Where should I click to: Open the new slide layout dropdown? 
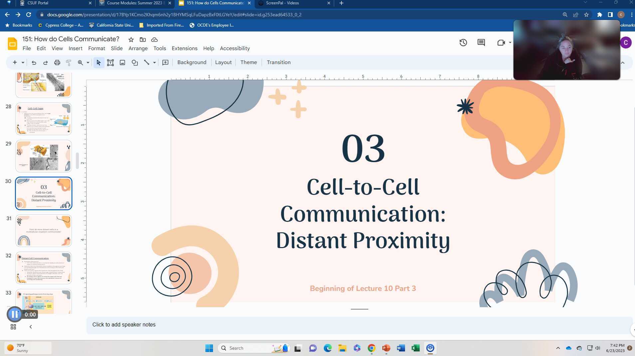(22, 62)
